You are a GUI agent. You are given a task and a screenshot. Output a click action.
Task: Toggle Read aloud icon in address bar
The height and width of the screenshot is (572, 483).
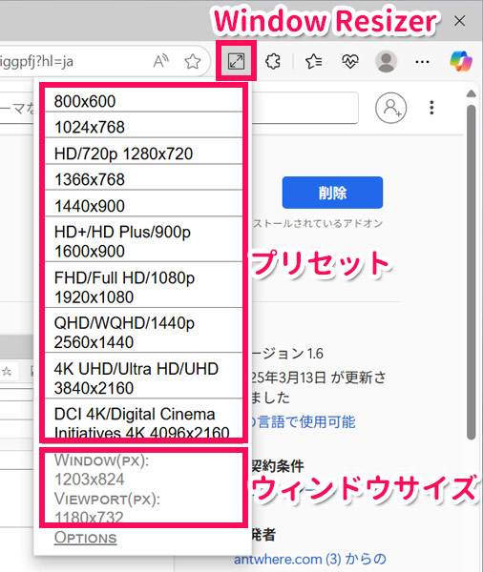[x=160, y=61]
